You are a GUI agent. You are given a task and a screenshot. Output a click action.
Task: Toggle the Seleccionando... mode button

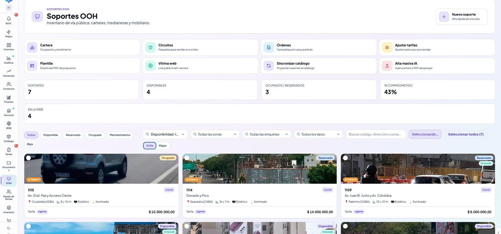pos(425,134)
